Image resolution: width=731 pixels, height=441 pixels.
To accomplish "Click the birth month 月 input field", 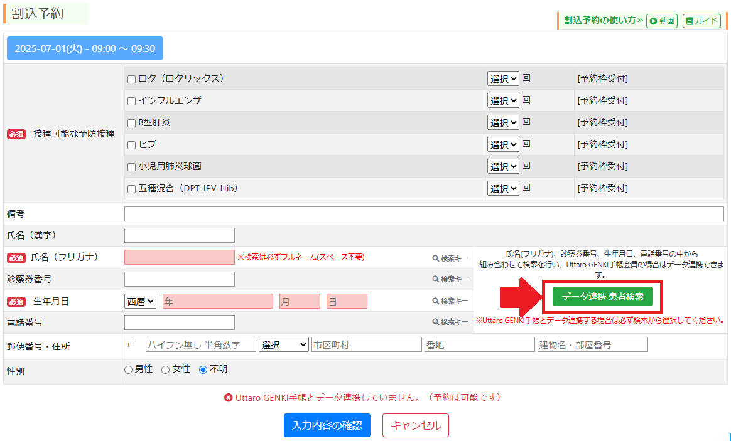I will click(300, 301).
